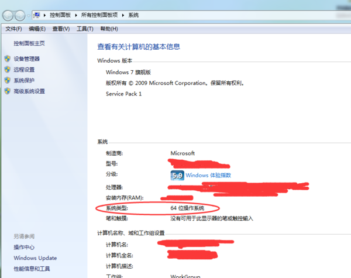Click the Back navigation arrow button

click(8, 15)
